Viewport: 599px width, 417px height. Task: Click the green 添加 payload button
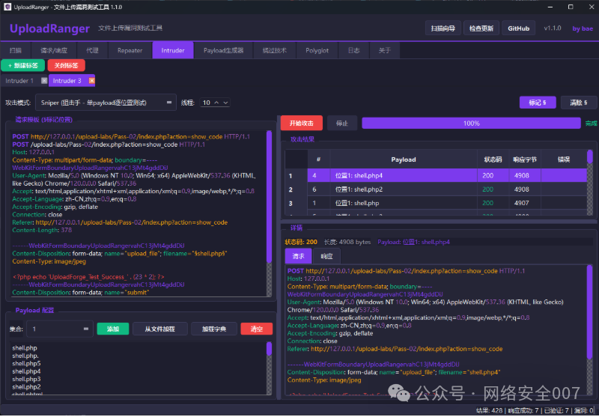113,329
